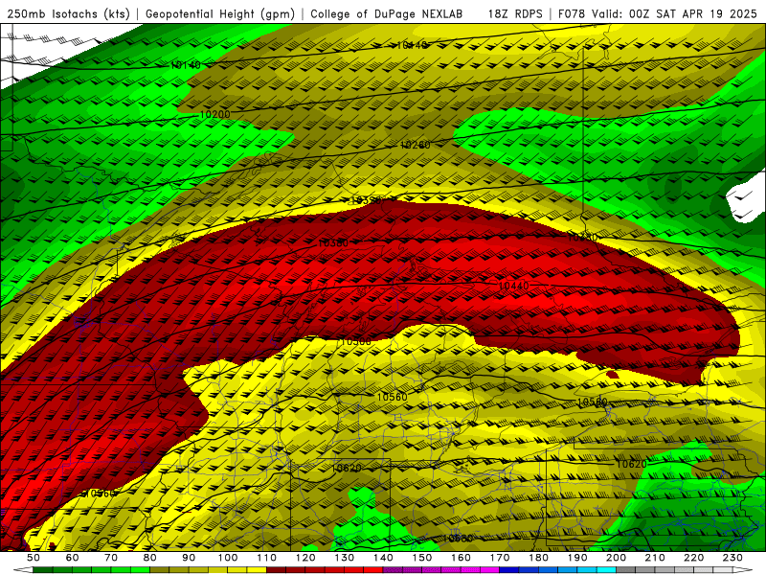
Task: Click the 210 value on the color scale
Action: click(x=655, y=558)
